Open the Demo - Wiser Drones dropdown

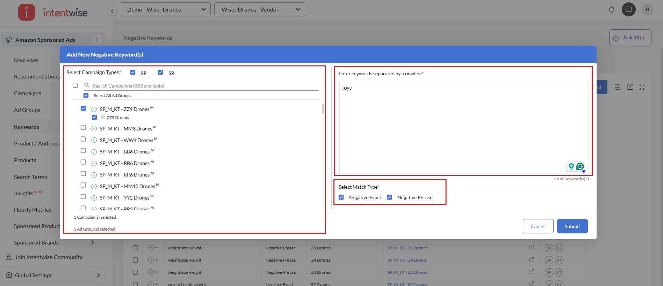click(x=165, y=9)
